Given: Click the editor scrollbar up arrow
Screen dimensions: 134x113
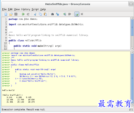Looking at the screenshot, I should pos(132,18).
